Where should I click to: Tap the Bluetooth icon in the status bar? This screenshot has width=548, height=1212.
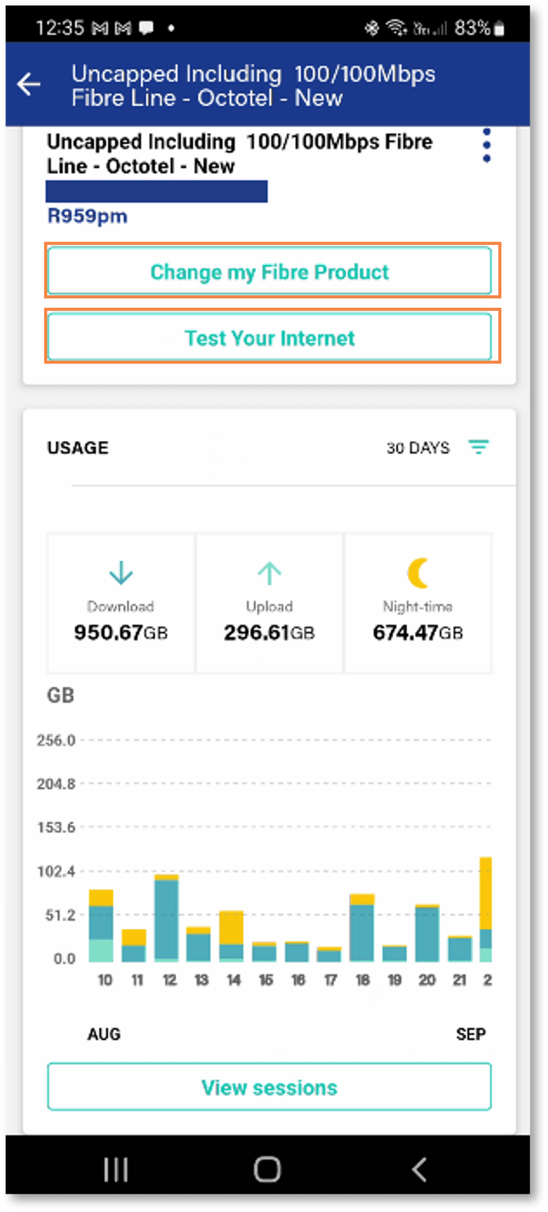[370, 26]
